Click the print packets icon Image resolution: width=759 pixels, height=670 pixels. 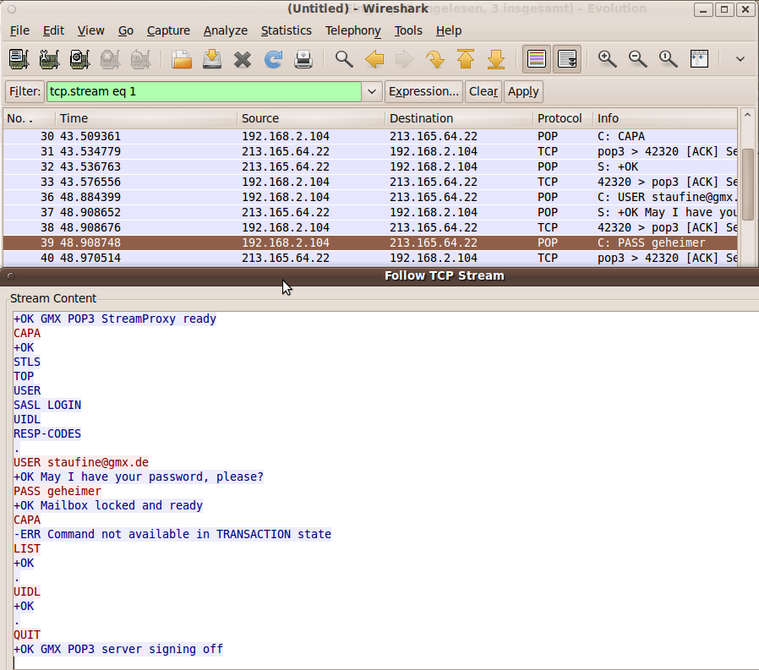click(x=303, y=59)
